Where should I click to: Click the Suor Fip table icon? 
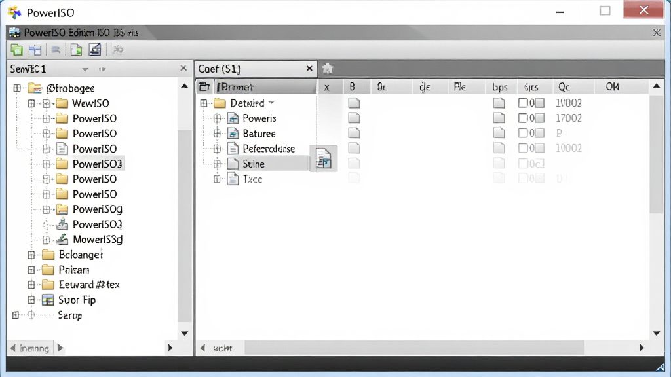48,300
